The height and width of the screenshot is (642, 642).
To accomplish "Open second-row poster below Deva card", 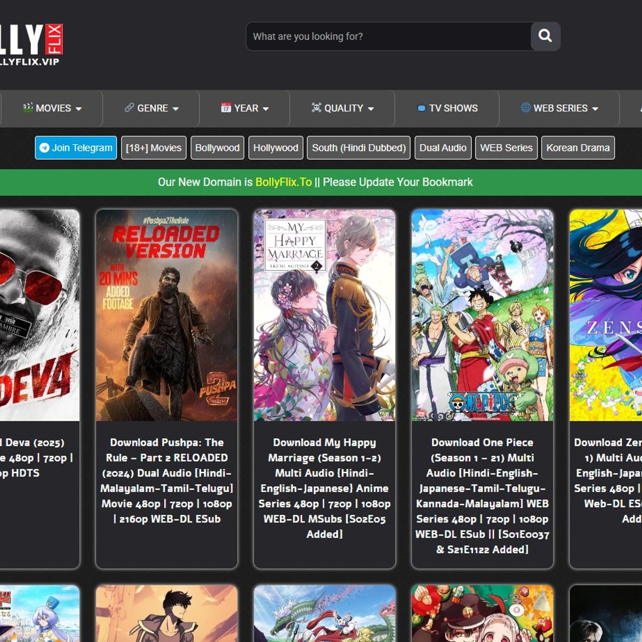I will click(x=39, y=614).
